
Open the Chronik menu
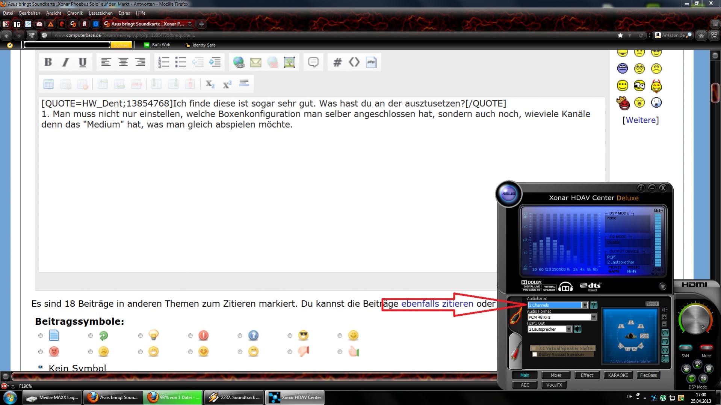tap(75, 13)
